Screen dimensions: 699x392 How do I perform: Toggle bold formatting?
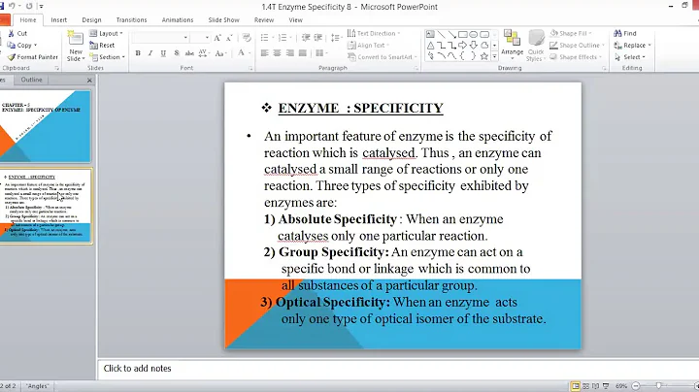[138, 53]
